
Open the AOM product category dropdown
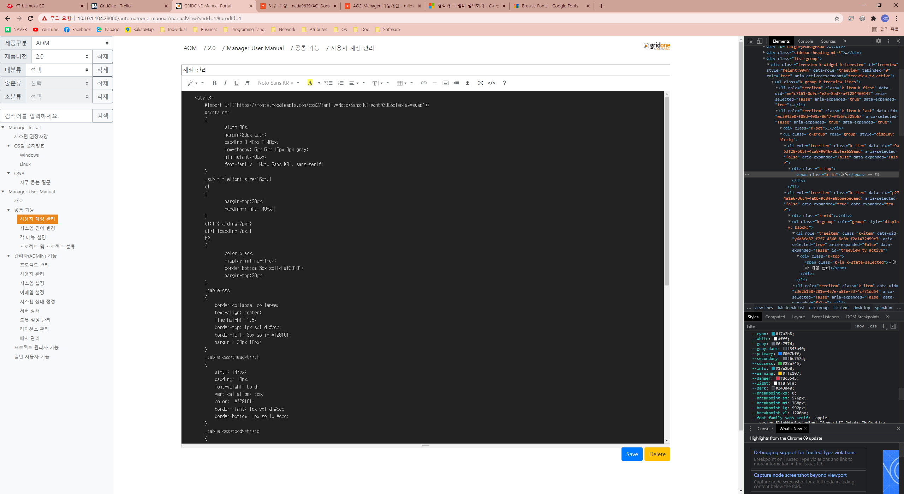[x=72, y=43]
